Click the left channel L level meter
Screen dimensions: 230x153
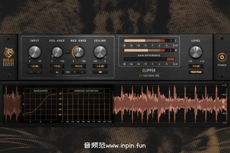pyautogui.click(x=149, y=41)
